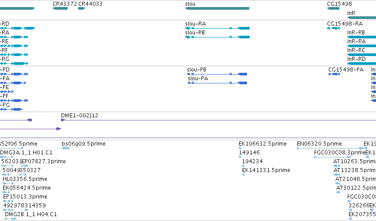Click EST label 350327
The width and height of the screenshot is (376, 221).
[x=30, y=170]
